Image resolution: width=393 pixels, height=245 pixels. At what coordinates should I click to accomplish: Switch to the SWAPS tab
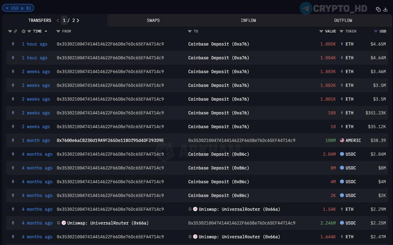[153, 20]
